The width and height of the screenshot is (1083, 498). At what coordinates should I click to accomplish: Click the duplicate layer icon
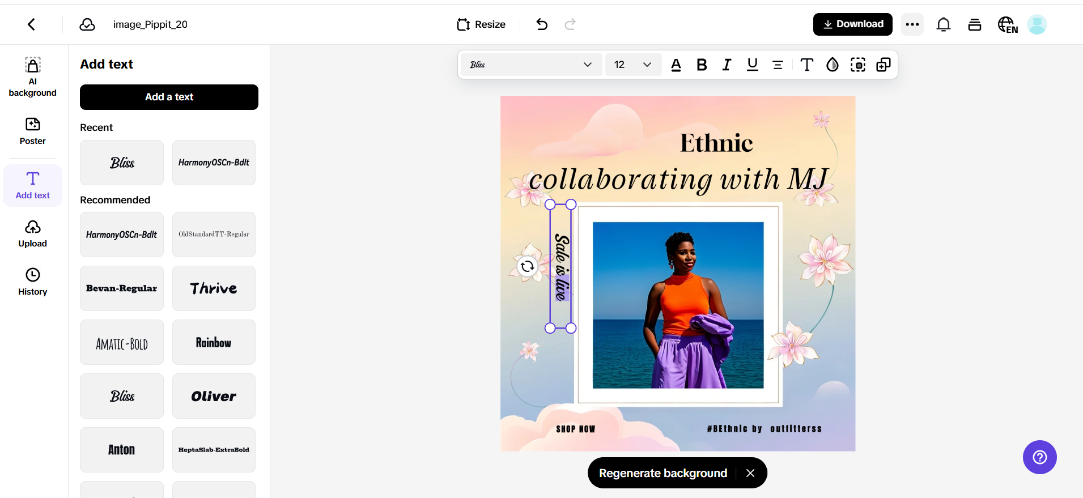883,65
